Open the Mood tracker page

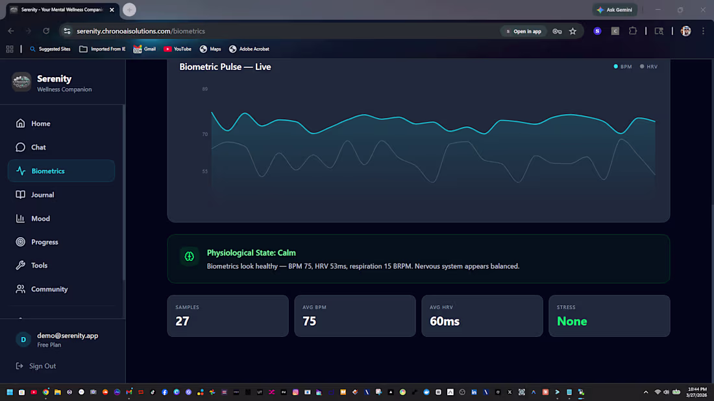(61, 218)
